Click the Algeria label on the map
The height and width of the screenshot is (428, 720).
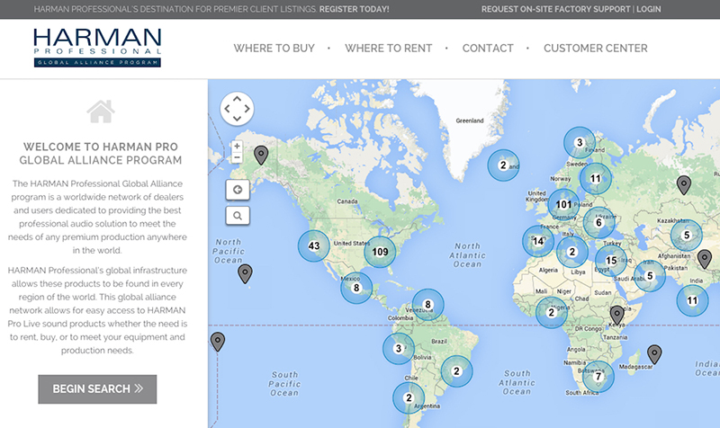[548, 270]
